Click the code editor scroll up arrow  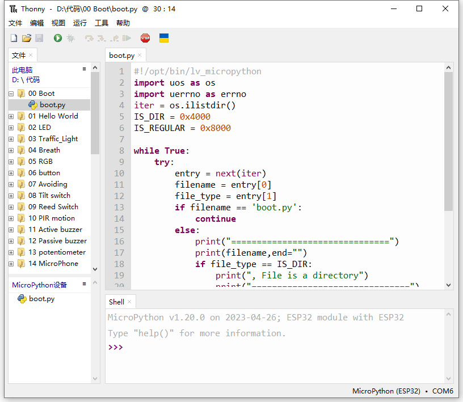[448, 67]
